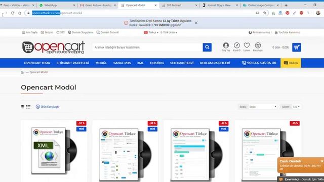Go to home via breadcrumb house icon

point(22,72)
